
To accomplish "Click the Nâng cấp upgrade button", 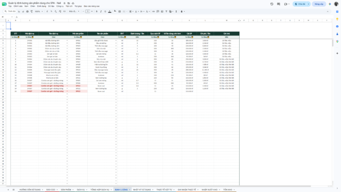I will pyautogui.click(x=319, y=4).
